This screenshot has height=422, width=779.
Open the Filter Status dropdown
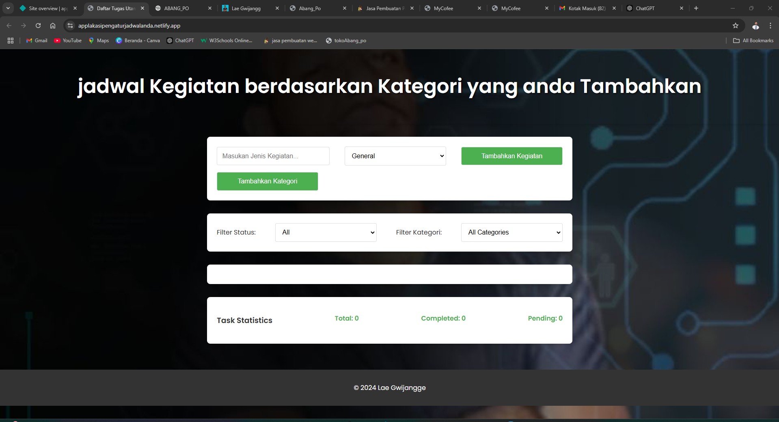click(326, 233)
